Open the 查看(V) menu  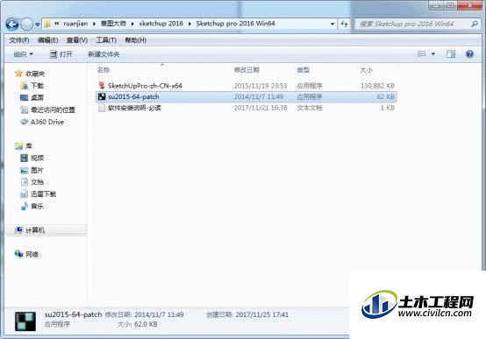point(77,40)
